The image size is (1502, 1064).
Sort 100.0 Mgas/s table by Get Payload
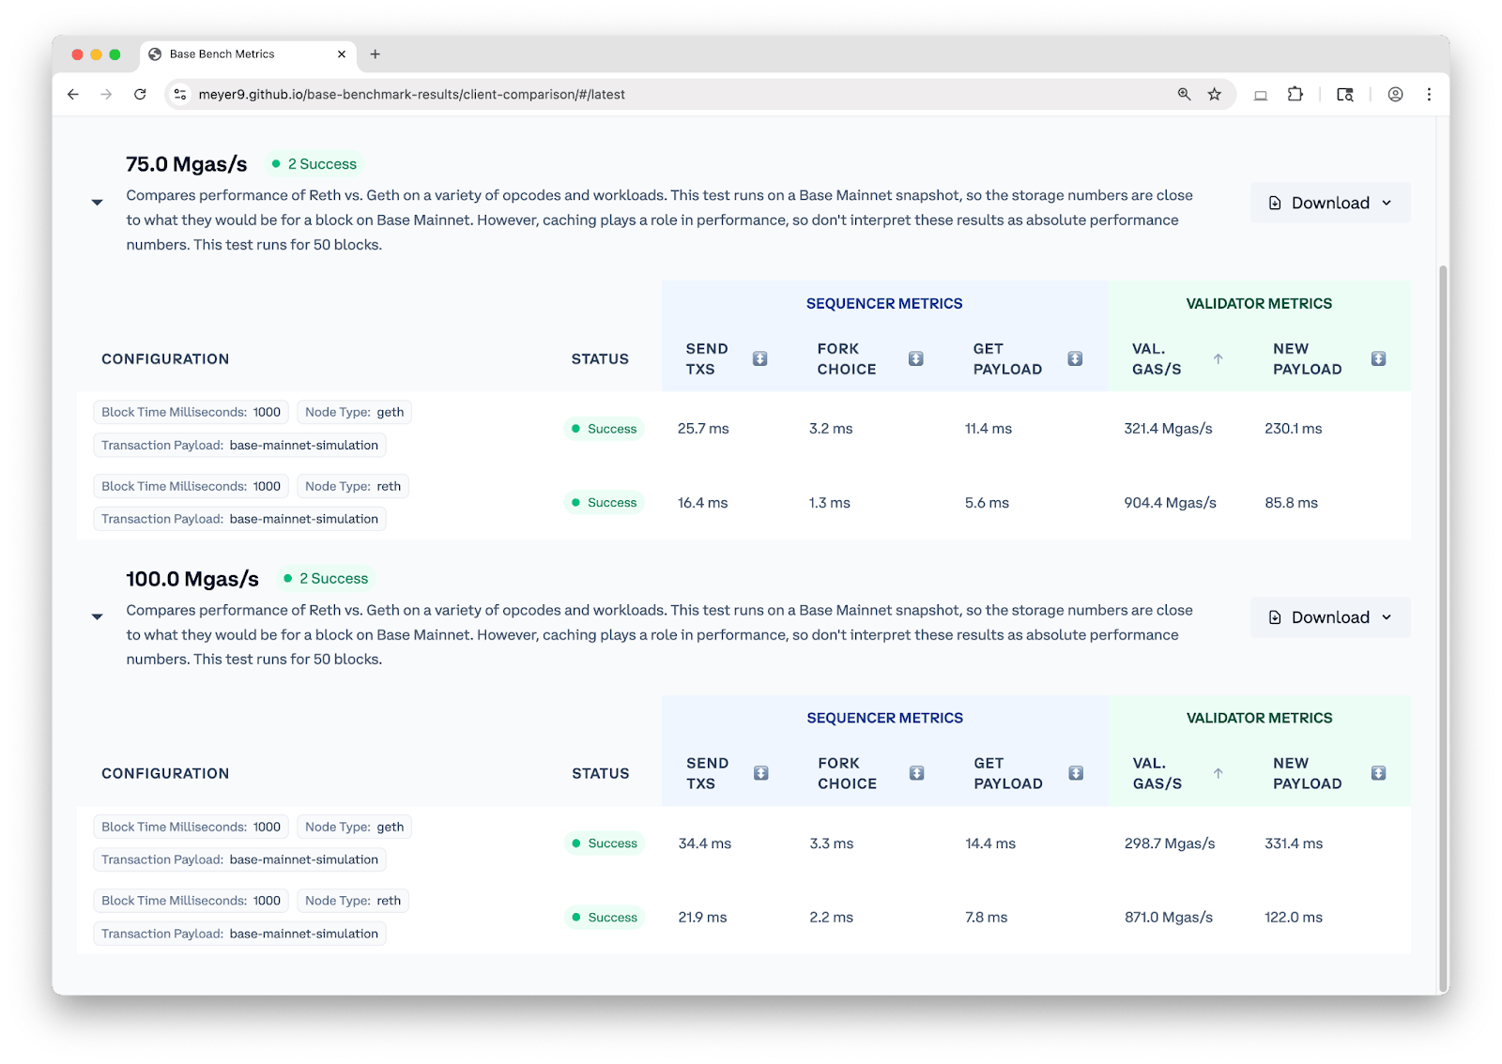click(x=1076, y=773)
